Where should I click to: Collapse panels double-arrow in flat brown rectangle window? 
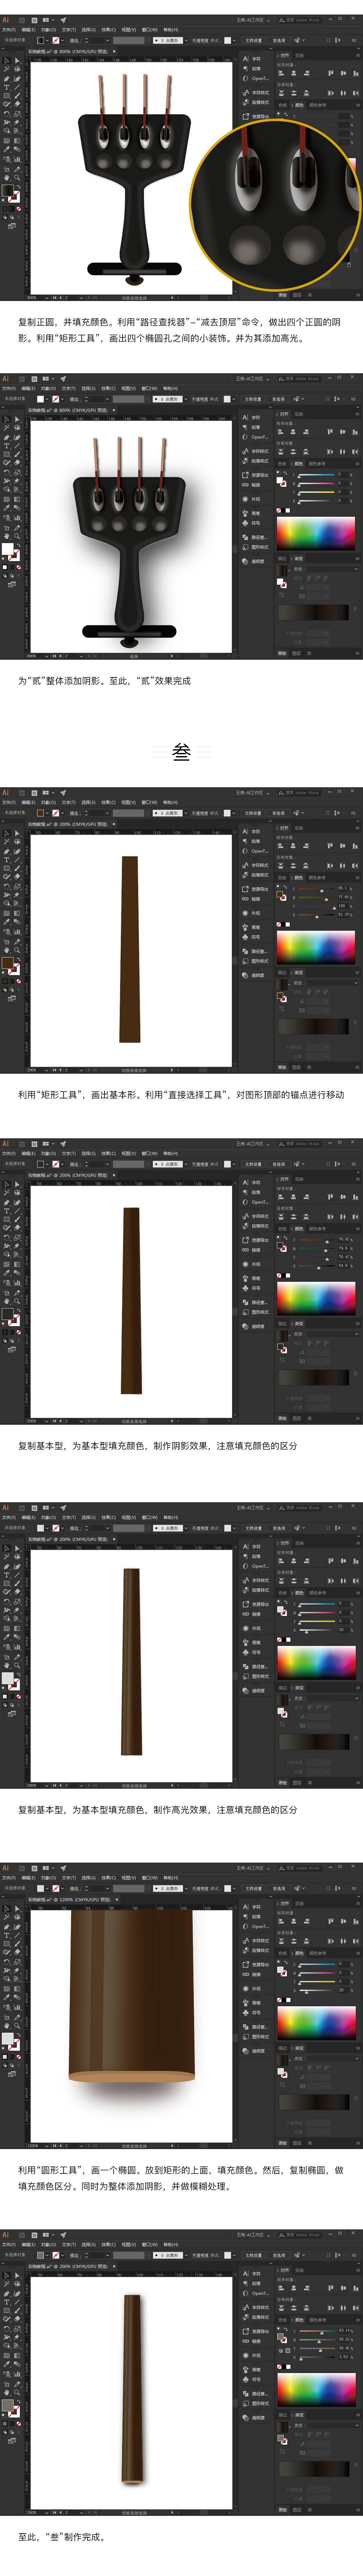pyautogui.click(x=356, y=821)
